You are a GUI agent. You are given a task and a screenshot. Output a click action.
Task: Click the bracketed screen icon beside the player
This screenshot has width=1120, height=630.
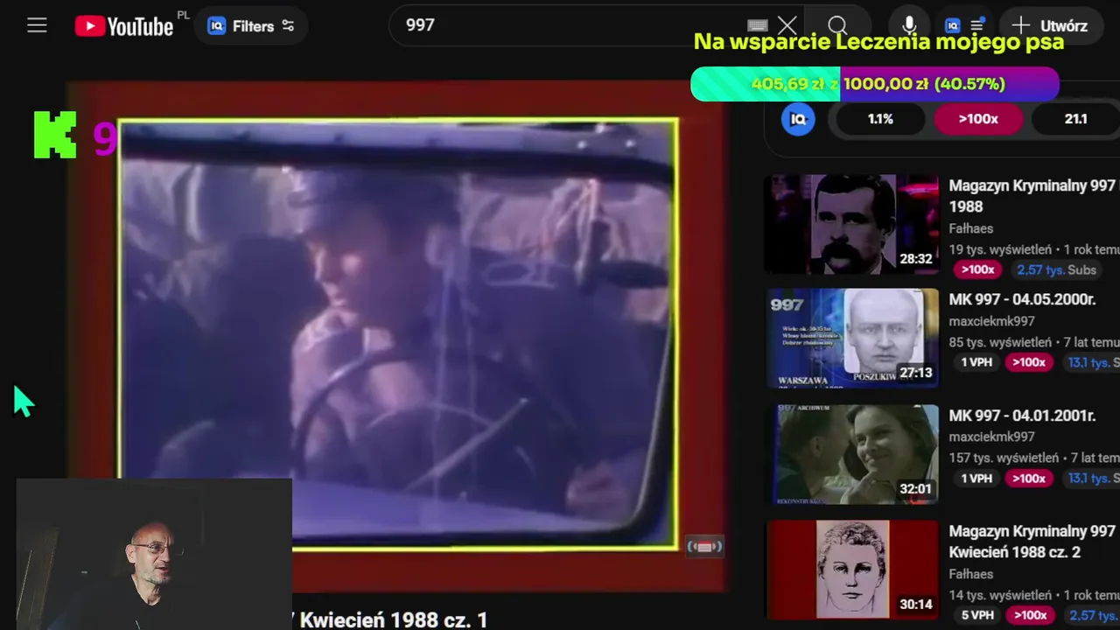tap(705, 547)
